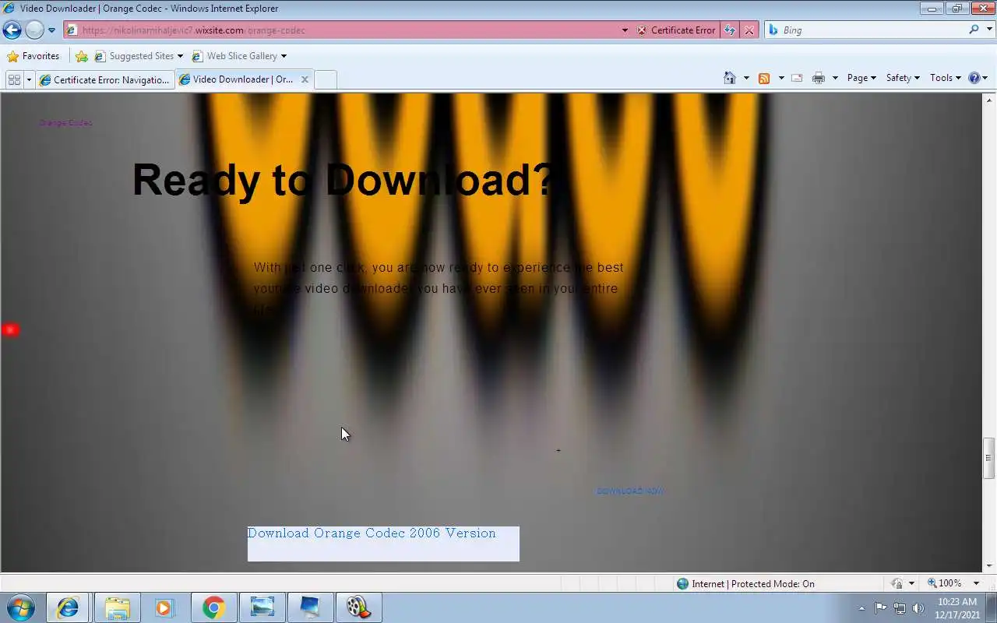Screen dimensions: 997x623
Task: Show hidden system tray icons arrow
Action: pyautogui.click(x=861, y=608)
